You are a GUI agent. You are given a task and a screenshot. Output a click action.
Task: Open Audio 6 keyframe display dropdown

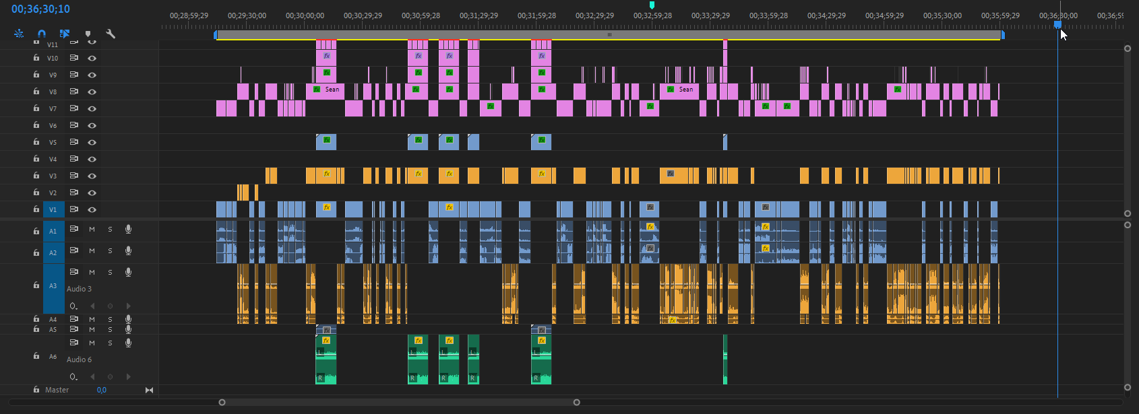point(73,377)
